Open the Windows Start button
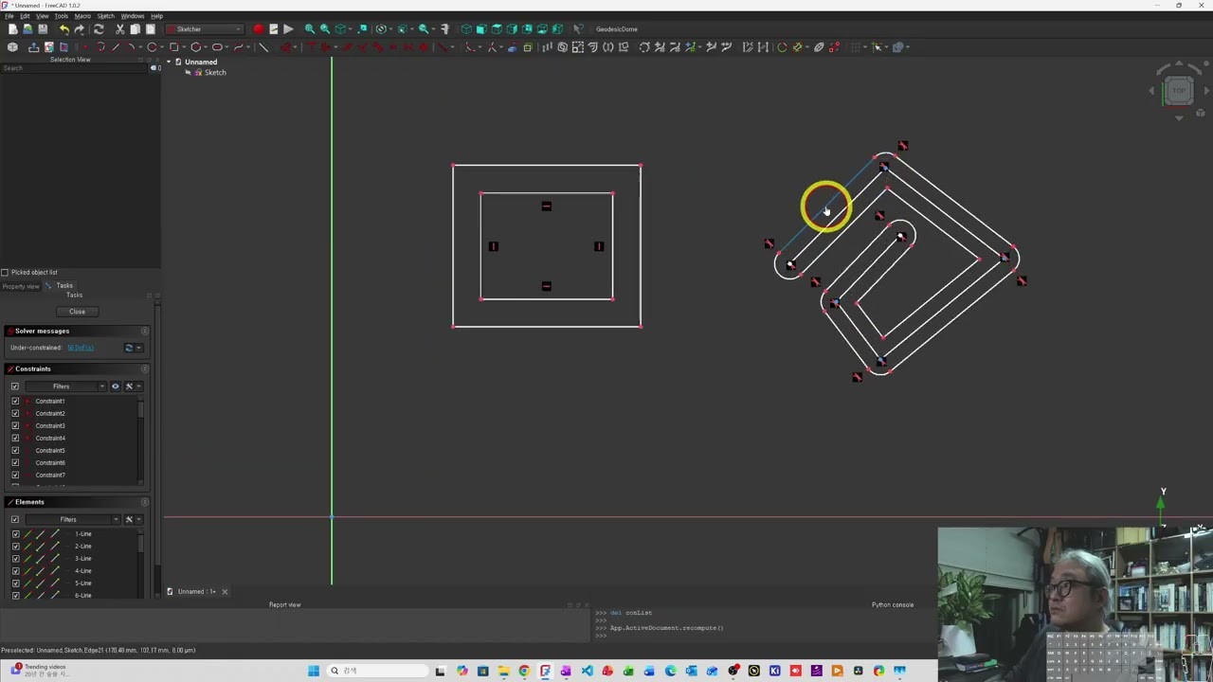Viewport: 1213px width, 682px height. tap(314, 671)
